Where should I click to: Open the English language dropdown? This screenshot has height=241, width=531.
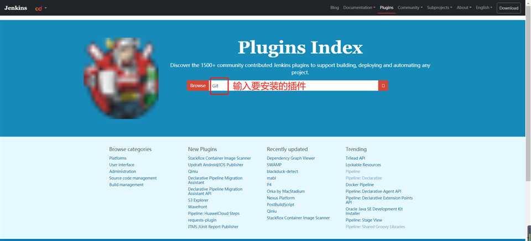[484, 7]
